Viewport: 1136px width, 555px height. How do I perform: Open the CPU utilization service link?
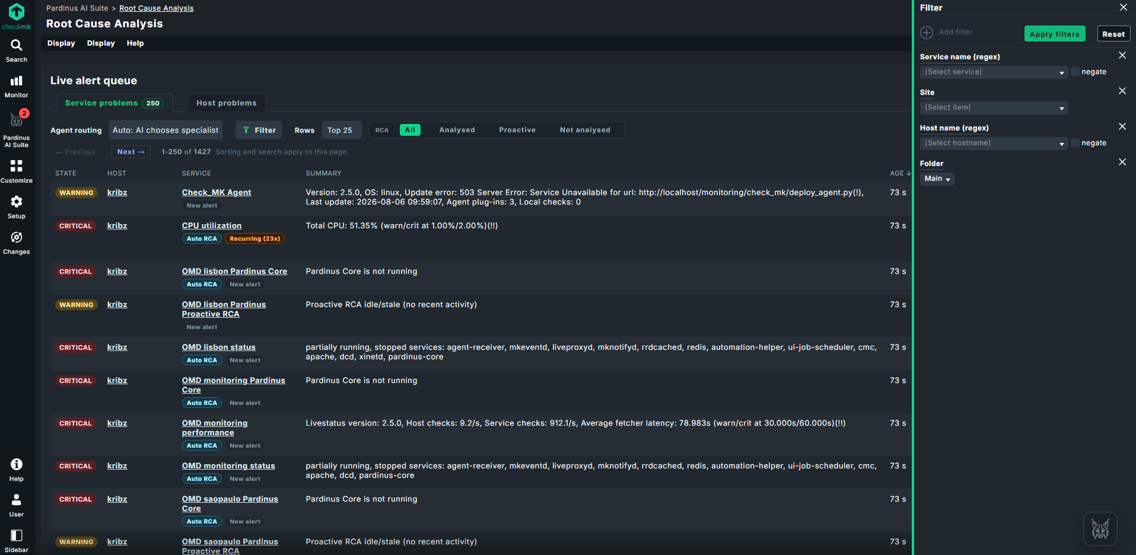(212, 226)
